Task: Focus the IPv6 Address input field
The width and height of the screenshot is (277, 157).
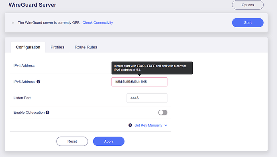Action: click(139, 82)
